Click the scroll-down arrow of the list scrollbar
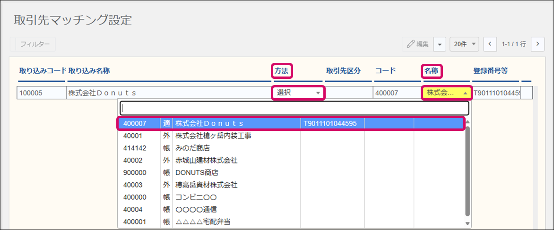Screen dimensions: 554x230 tap(468, 223)
